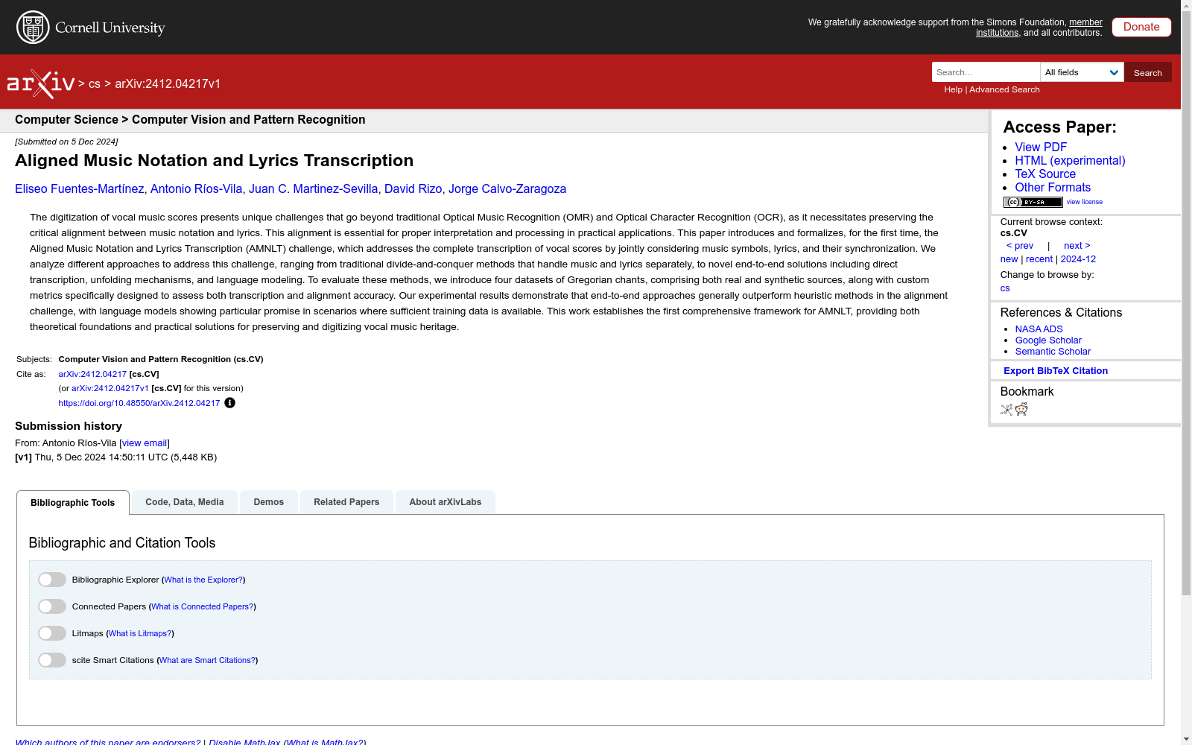1192x745 pixels.
Task: Open the DOI URL link
Action: tap(139, 403)
